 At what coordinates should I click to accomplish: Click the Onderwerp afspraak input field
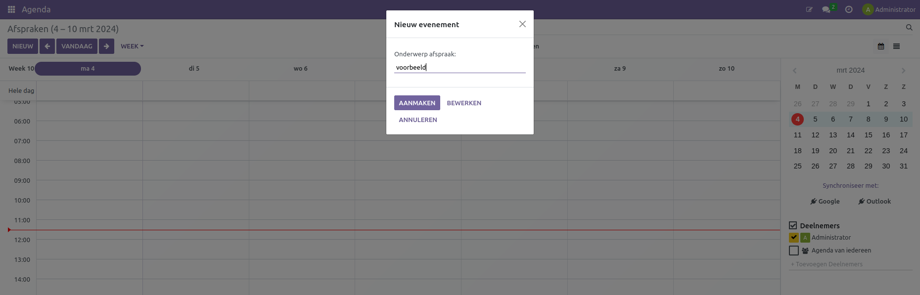pos(460,67)
